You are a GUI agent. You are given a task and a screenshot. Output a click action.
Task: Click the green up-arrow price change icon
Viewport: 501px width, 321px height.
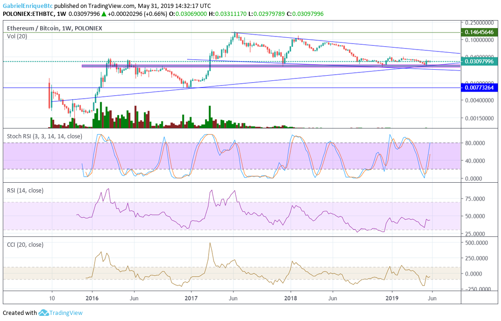tap(104, 14)
